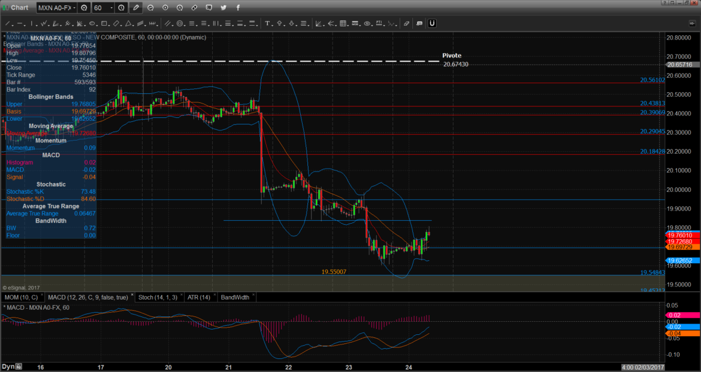This screenshot has height=372, width=701.
Task: Click the symbol link icon beside MXN A0-FX
Action: [84, 8]
